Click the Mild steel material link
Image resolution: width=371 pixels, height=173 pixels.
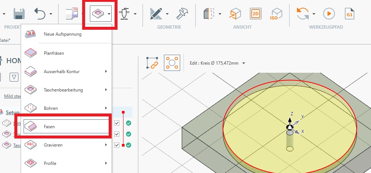[x=12, y=97]
